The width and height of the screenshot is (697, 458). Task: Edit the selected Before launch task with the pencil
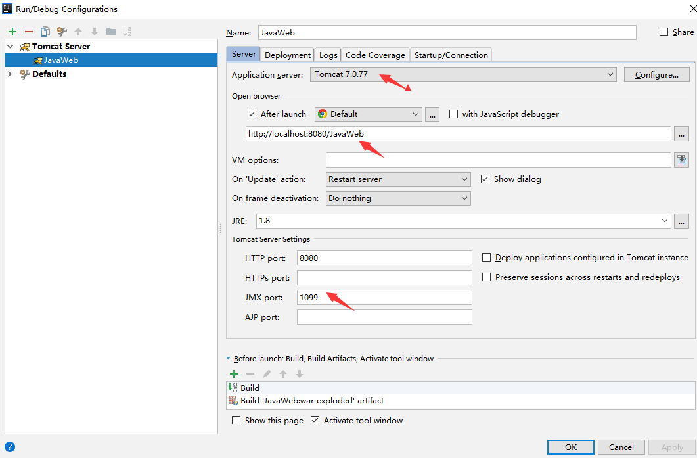point(267,374)
